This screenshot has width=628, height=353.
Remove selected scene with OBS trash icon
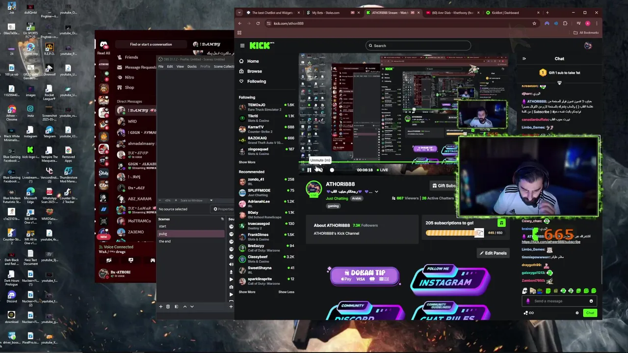(168, 306)
